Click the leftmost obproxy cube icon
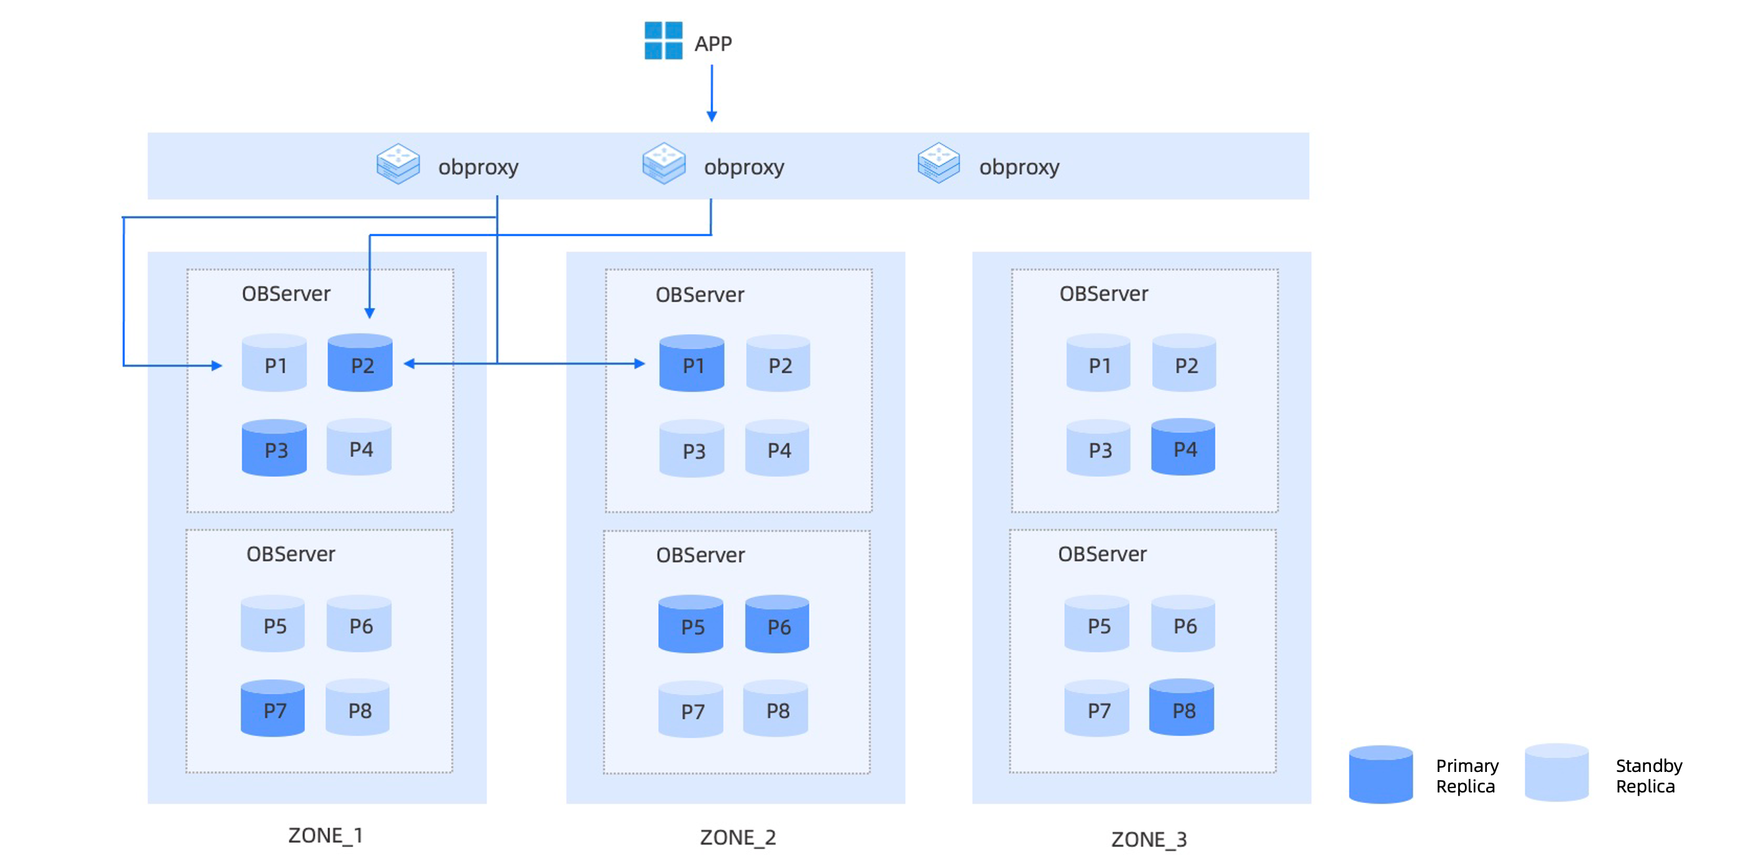 398,164
